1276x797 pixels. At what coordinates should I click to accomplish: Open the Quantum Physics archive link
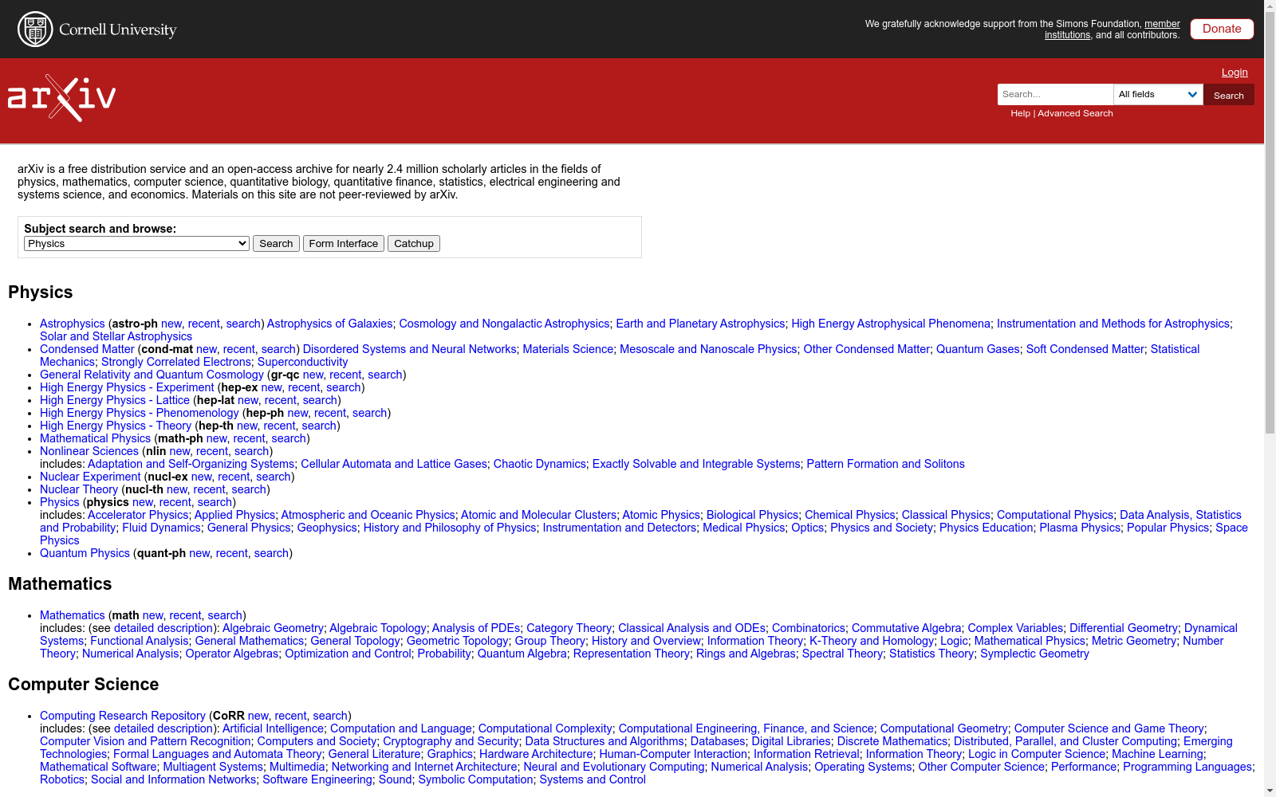tap(85, 553)
